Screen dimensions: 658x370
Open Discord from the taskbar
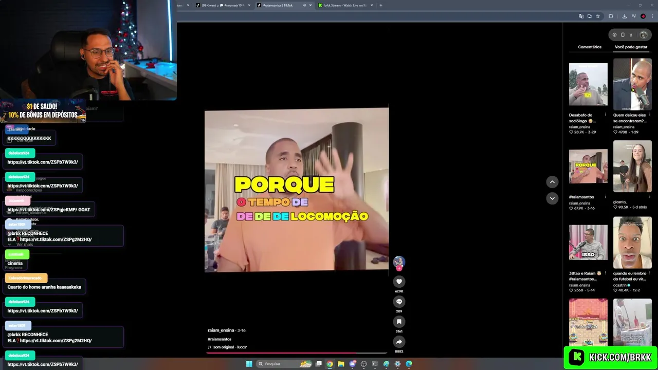click(x=352, y=364)
